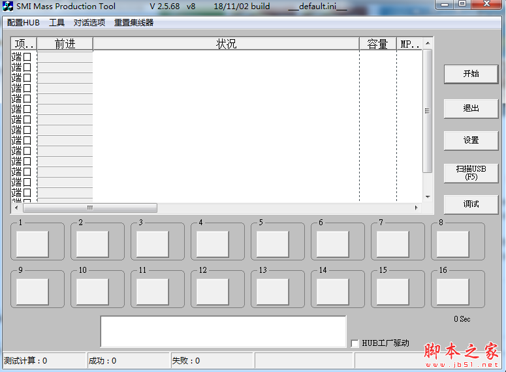The width and height of the screenshot is (506, 372).
Task: Tick the fourth port row checkbox
Action: point(27,88)
